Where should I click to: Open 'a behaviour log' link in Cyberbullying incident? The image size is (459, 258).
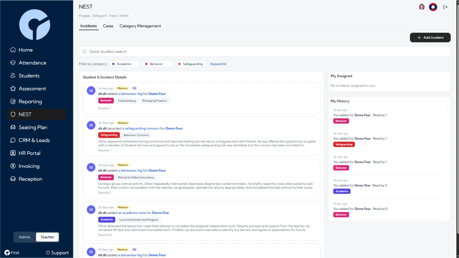pyautogui.click(x=130, y=94)
